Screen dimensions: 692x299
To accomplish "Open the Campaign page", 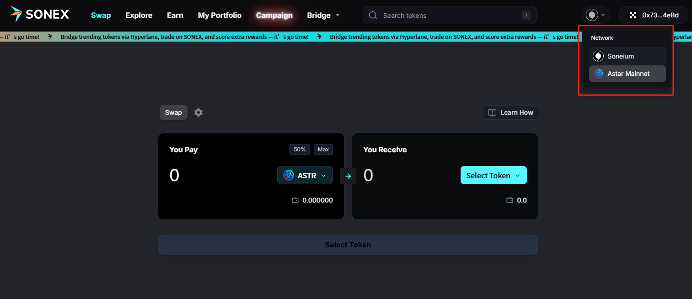I will coord(274,15).
